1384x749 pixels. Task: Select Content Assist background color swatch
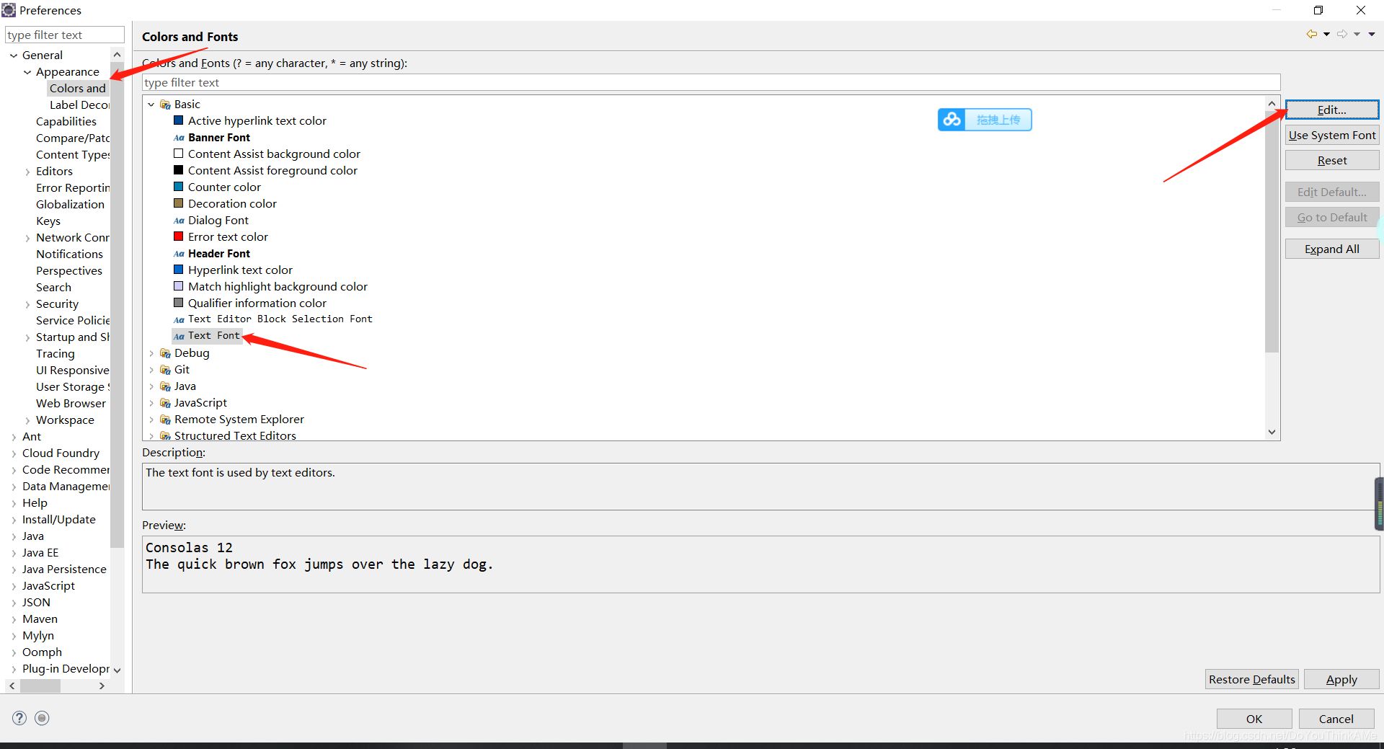[179, 154]
